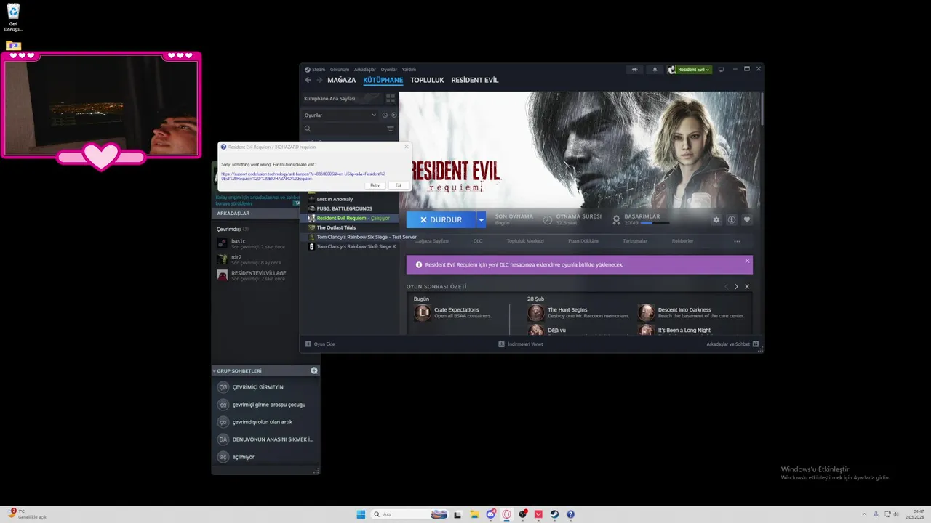
Task: Open İndirmeleri Yönet downloads
Action: point(520,344)
